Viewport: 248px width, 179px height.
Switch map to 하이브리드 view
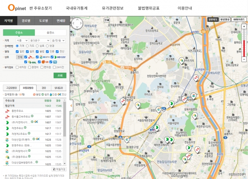[239, 19]
